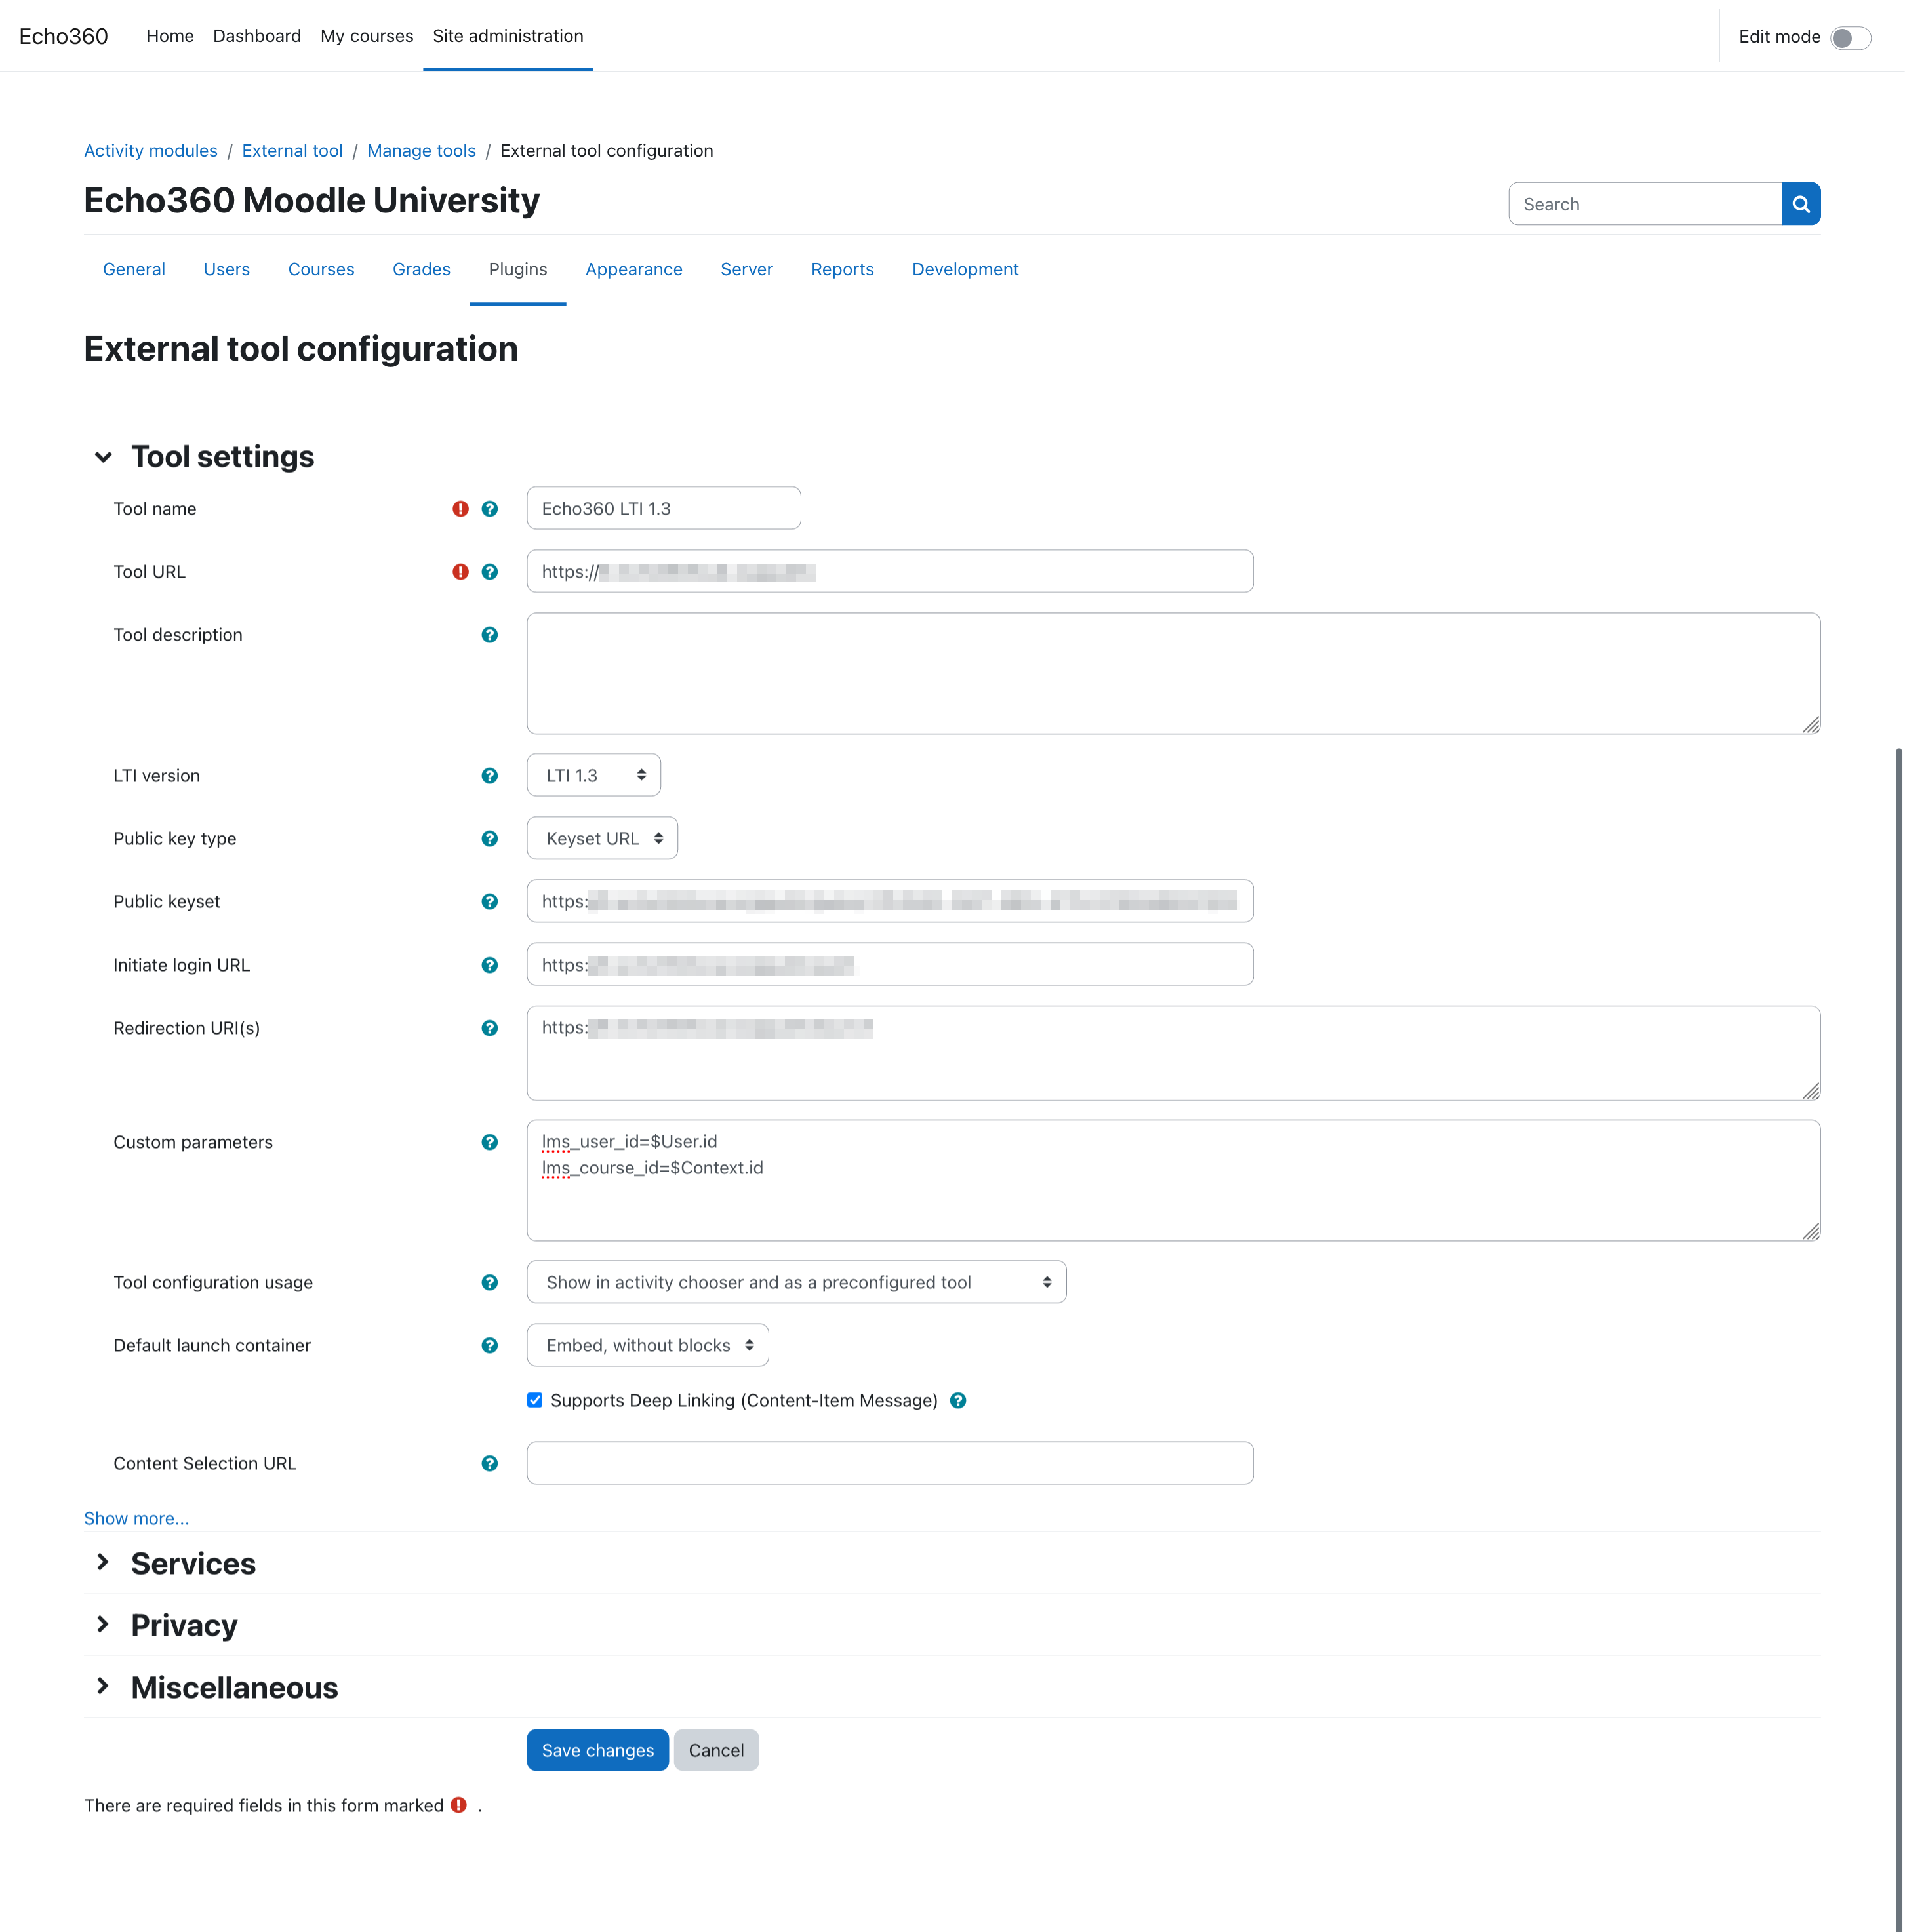Open help icon for Custom parameters

(x=489, y=1142)
